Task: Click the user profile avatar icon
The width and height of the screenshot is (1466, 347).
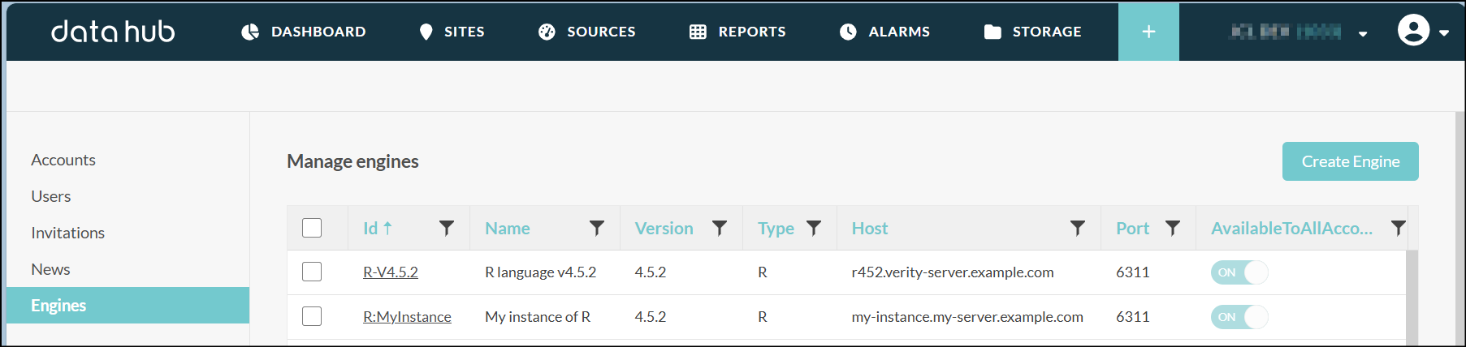Action: pyautogui.click(x=1413, y=31)
